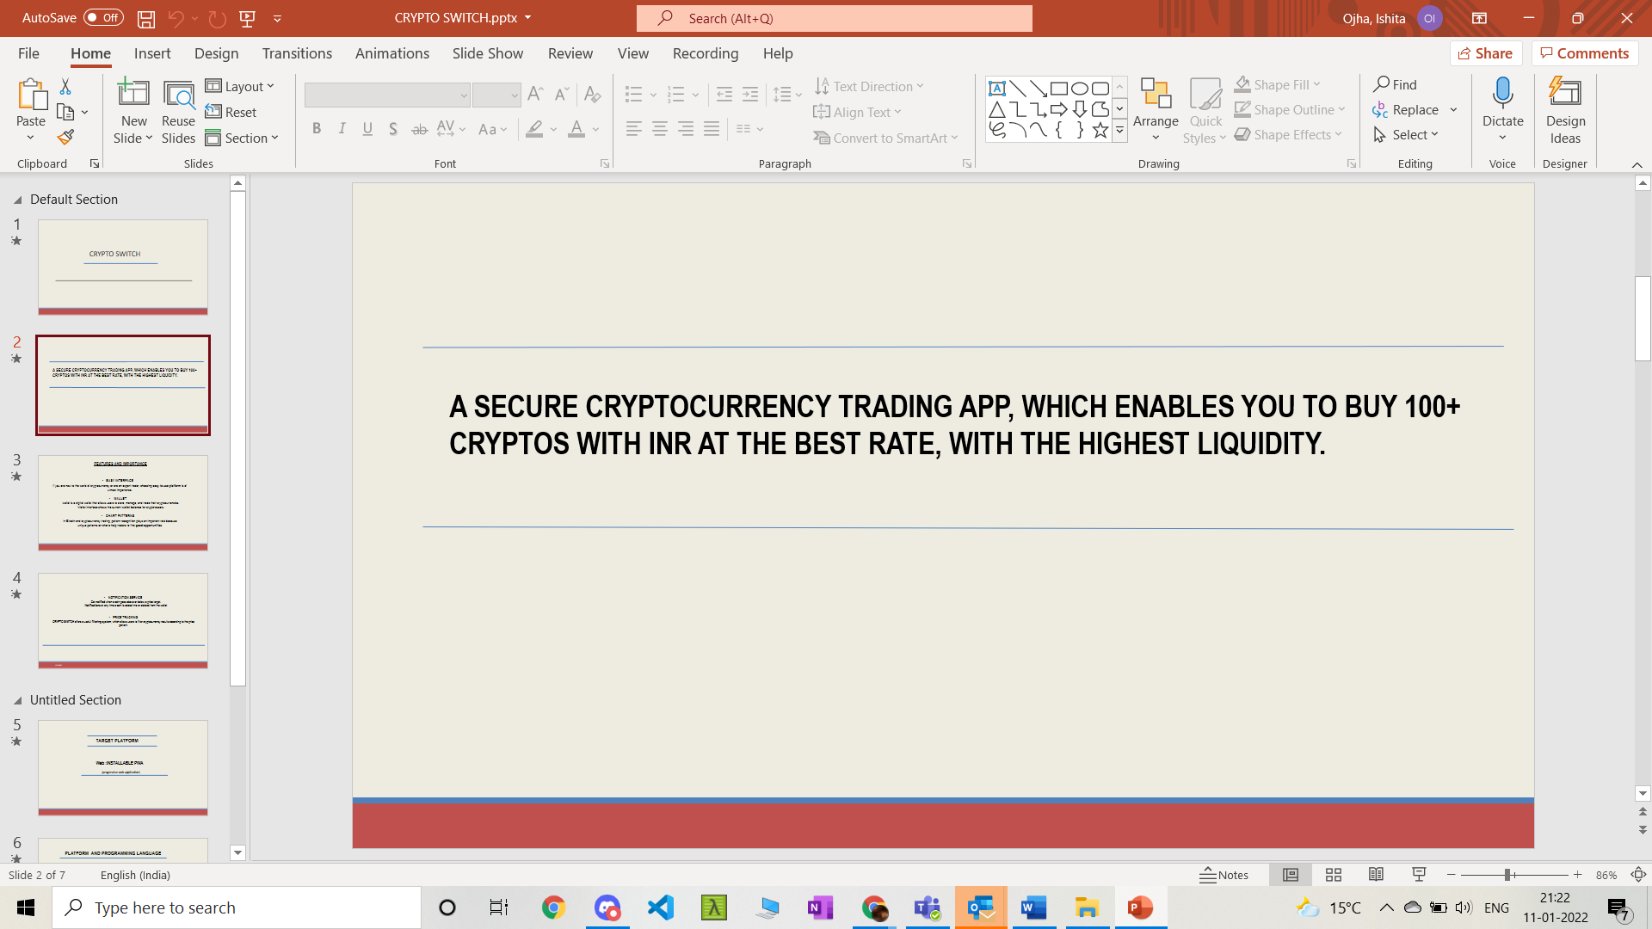1652x929 pixels.
Task: Toggle the Notes pane
Action: pyautogui.click(x=1224, y=875)
